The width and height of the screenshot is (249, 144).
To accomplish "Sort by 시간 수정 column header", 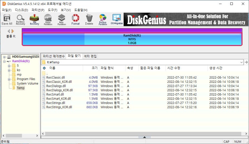I will point(186,68).
